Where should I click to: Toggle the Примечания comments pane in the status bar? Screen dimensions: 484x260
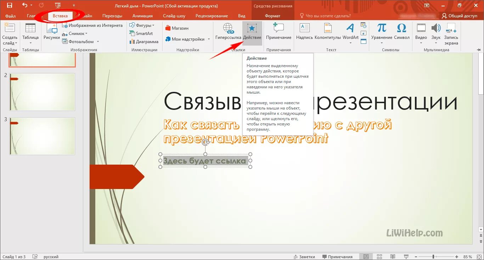[337, 257]
